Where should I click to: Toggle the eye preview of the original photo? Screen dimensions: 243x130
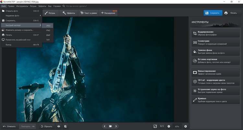click(59, 126)
